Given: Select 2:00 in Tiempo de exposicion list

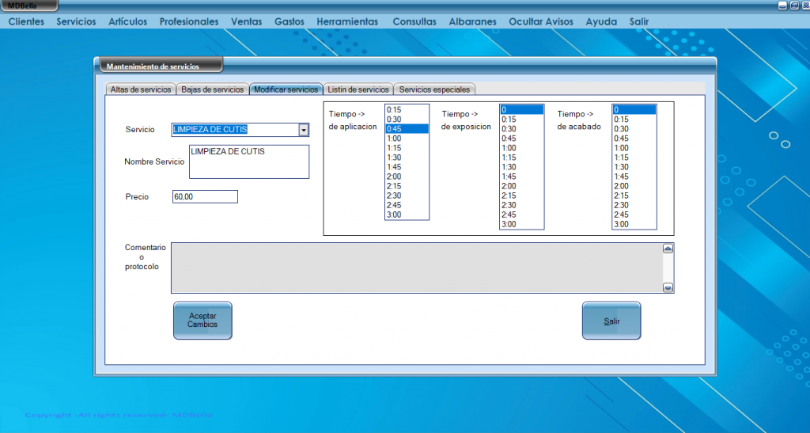Looking at the screenshot, I should (522, 186).
